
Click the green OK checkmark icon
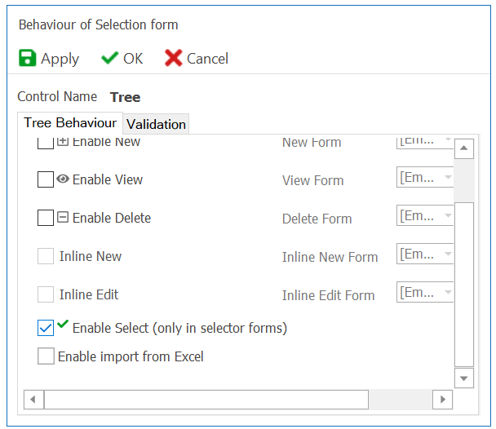[x=109, y=58]
